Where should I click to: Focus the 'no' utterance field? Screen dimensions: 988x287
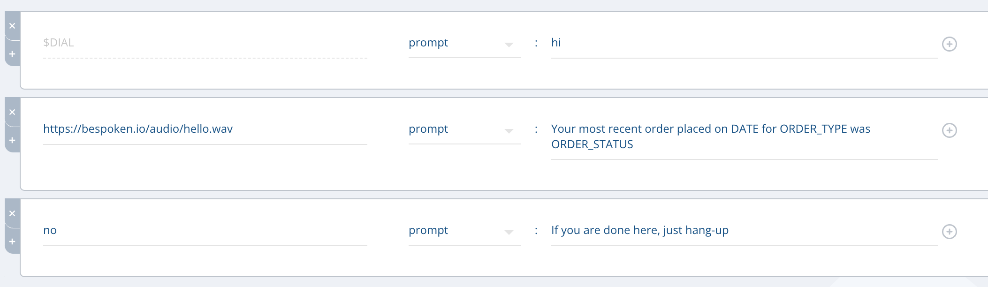click(x=205, y=231)
